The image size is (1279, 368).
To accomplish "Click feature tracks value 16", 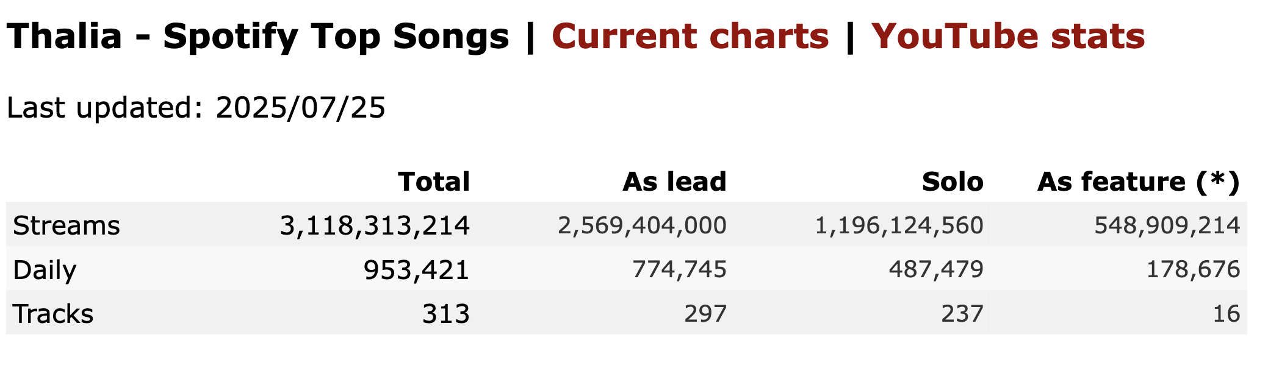I will tap(1227, 314).
